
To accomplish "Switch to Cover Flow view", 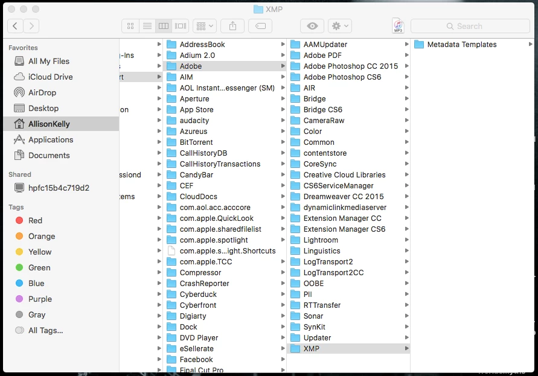I will [181, 26].
